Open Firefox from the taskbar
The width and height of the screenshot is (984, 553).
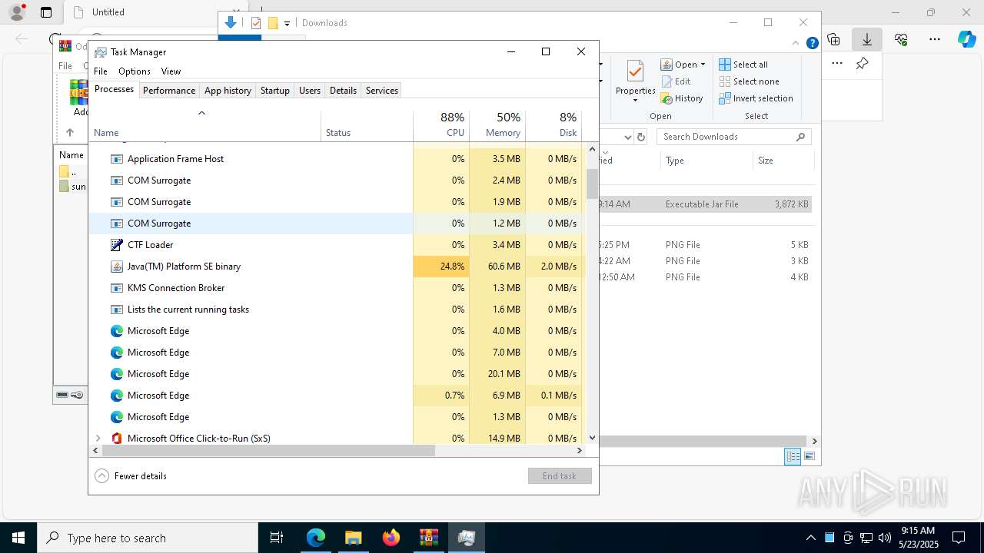click(391, 538)
